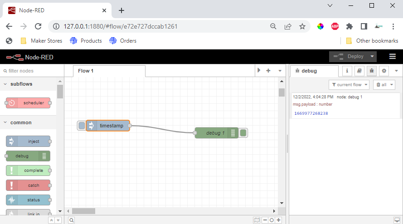The height and width of the screenshot is (224, 403).
Task: Open the Node-RED main hamburger menu
Action: pyautogui.click(x=393, y=57)
